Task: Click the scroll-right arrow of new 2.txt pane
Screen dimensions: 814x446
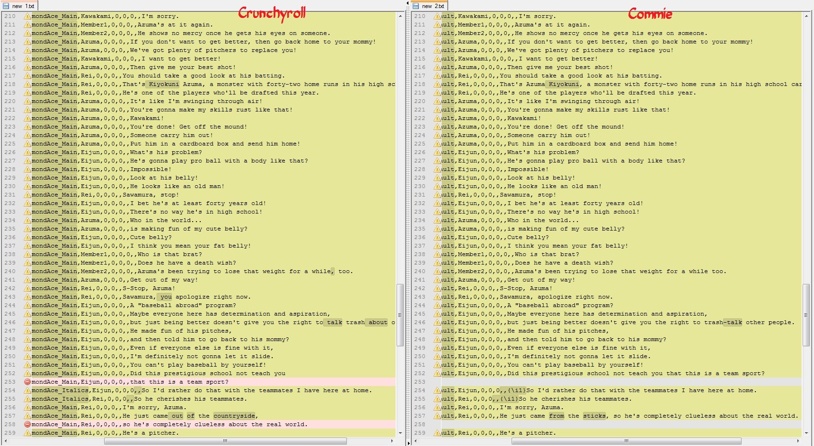Action: click(798, 441)
